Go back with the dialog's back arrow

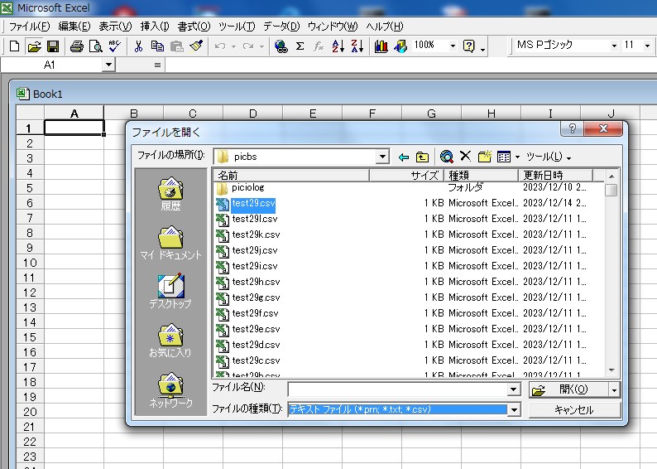click(x=404, y=157)
